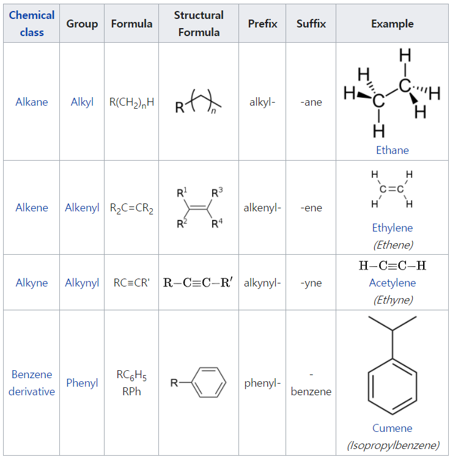Open the Benzene derivative link
The width and height of the screenshot is (450, 460).
[32, 383]
